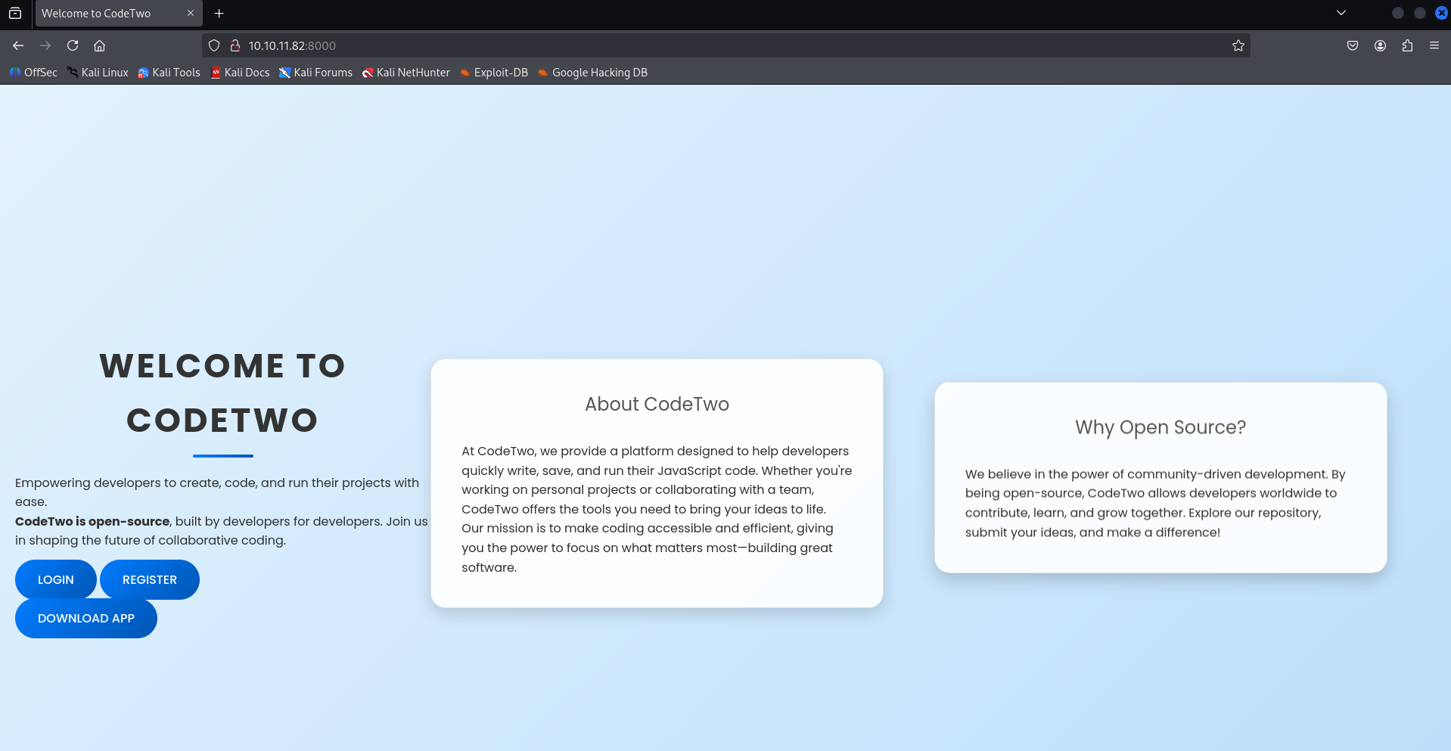
Task: Open the browser home page
Action: [99, 45]
